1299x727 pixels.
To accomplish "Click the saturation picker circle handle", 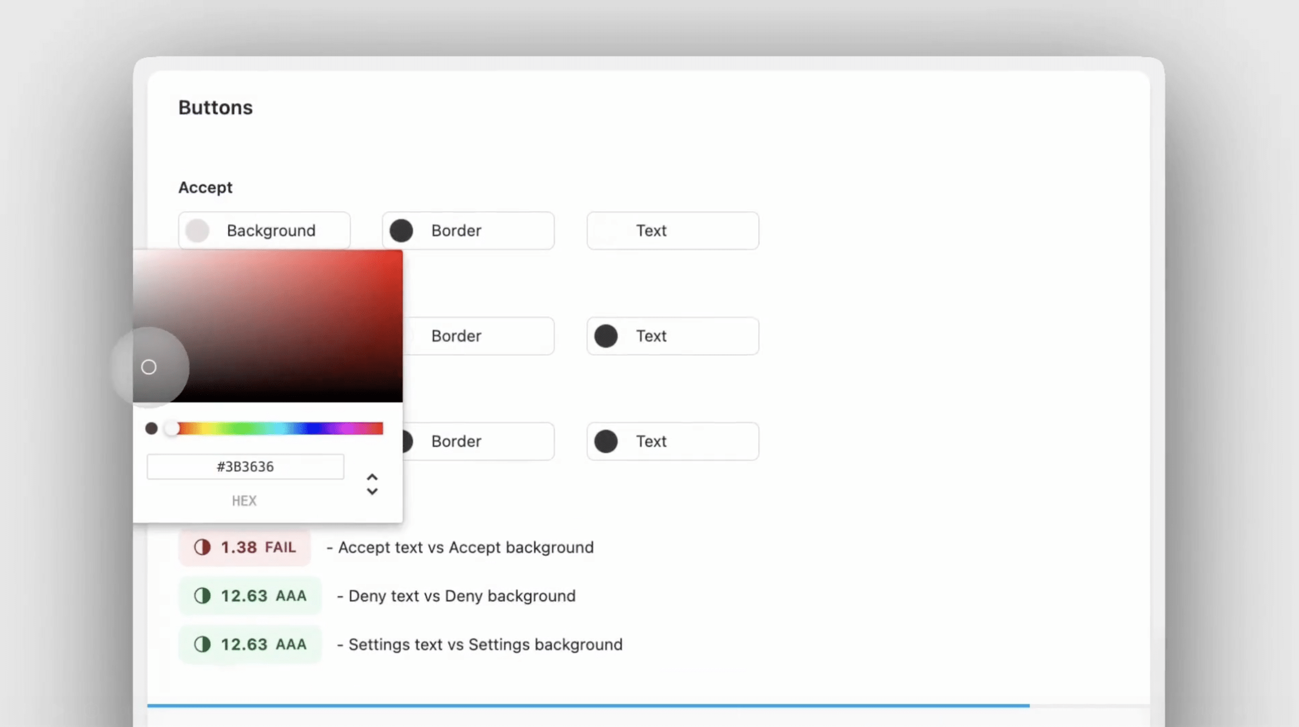I will tap(149, 367).
